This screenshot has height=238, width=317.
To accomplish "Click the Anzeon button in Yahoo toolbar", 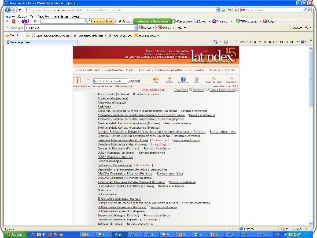I will click(x=125, y=21).
